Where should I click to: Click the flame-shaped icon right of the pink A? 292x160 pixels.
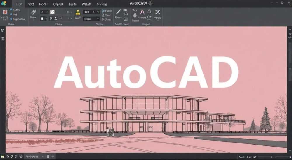tap(149, 12)
